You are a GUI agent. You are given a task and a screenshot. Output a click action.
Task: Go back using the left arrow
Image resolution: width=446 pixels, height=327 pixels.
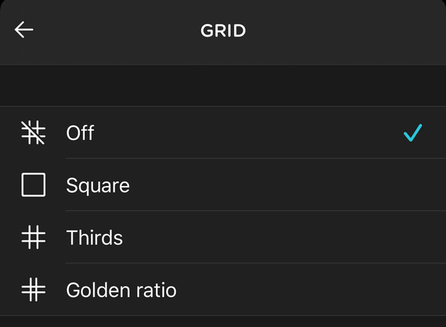click(24, 29)
